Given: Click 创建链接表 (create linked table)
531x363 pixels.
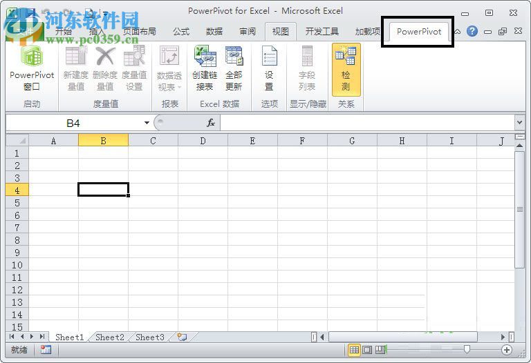Looking at the screenshot, I should coord(205,69).
